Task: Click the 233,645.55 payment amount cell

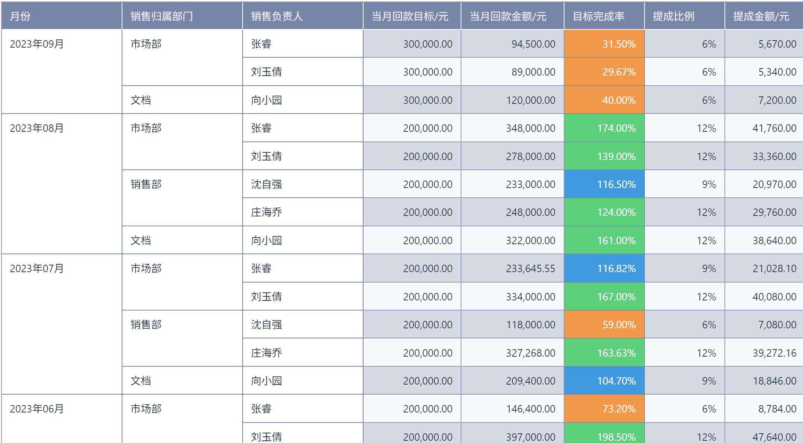Action: click(x=512, y=268)
